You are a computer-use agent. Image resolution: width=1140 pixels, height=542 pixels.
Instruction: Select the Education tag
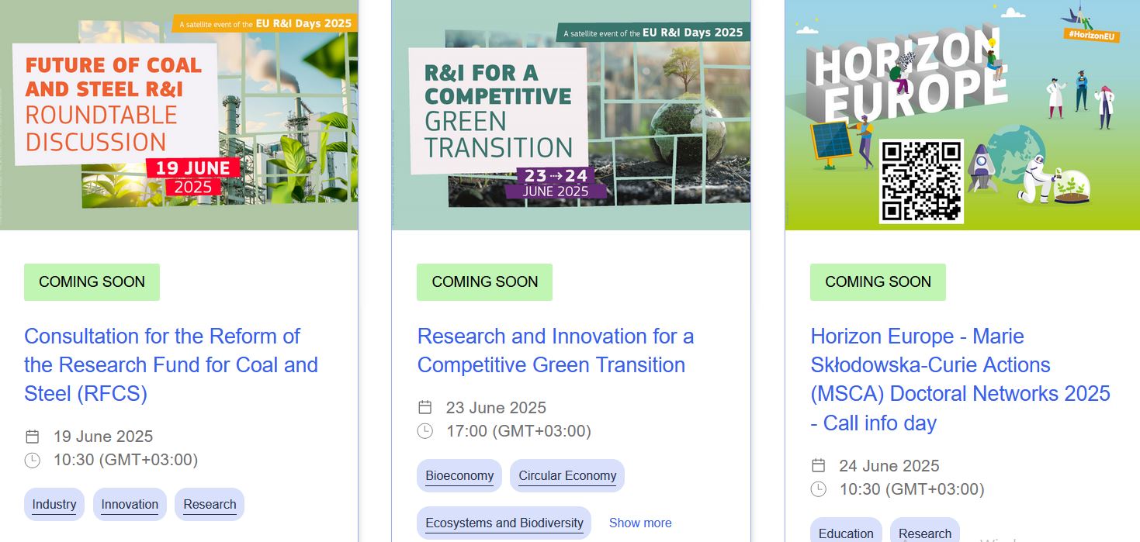tap(846, 533)
